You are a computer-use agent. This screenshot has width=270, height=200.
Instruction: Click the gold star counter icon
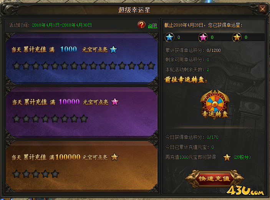(x=237, y=37)
